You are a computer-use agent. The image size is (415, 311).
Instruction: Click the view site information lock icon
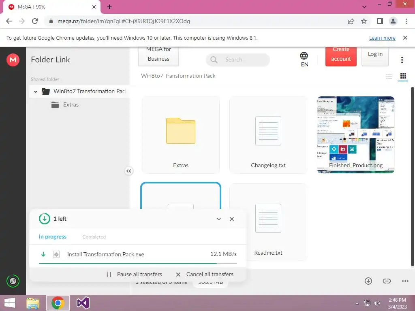click(x=51, y=21)
